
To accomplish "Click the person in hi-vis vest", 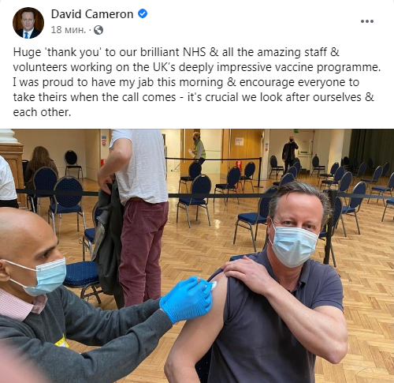I will coord(199,148).
